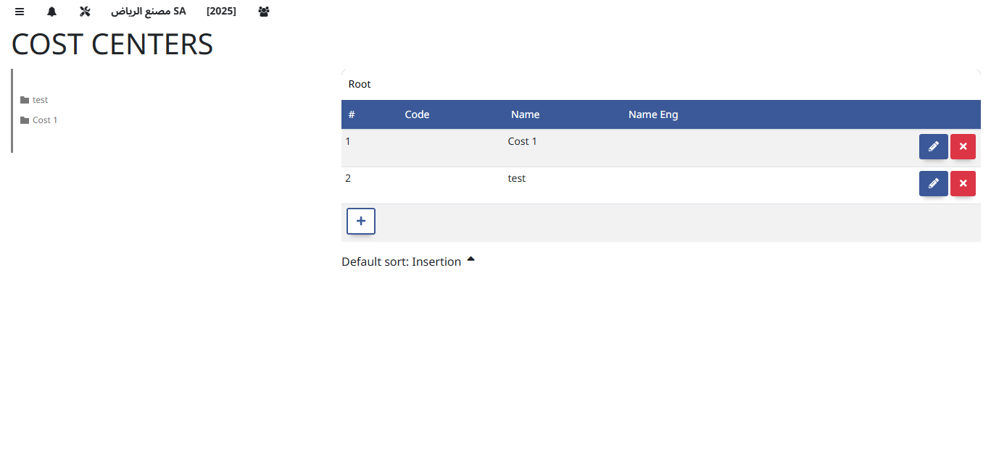Click the Root breadcrumb link
991x462 pixels.
point(360,84)
